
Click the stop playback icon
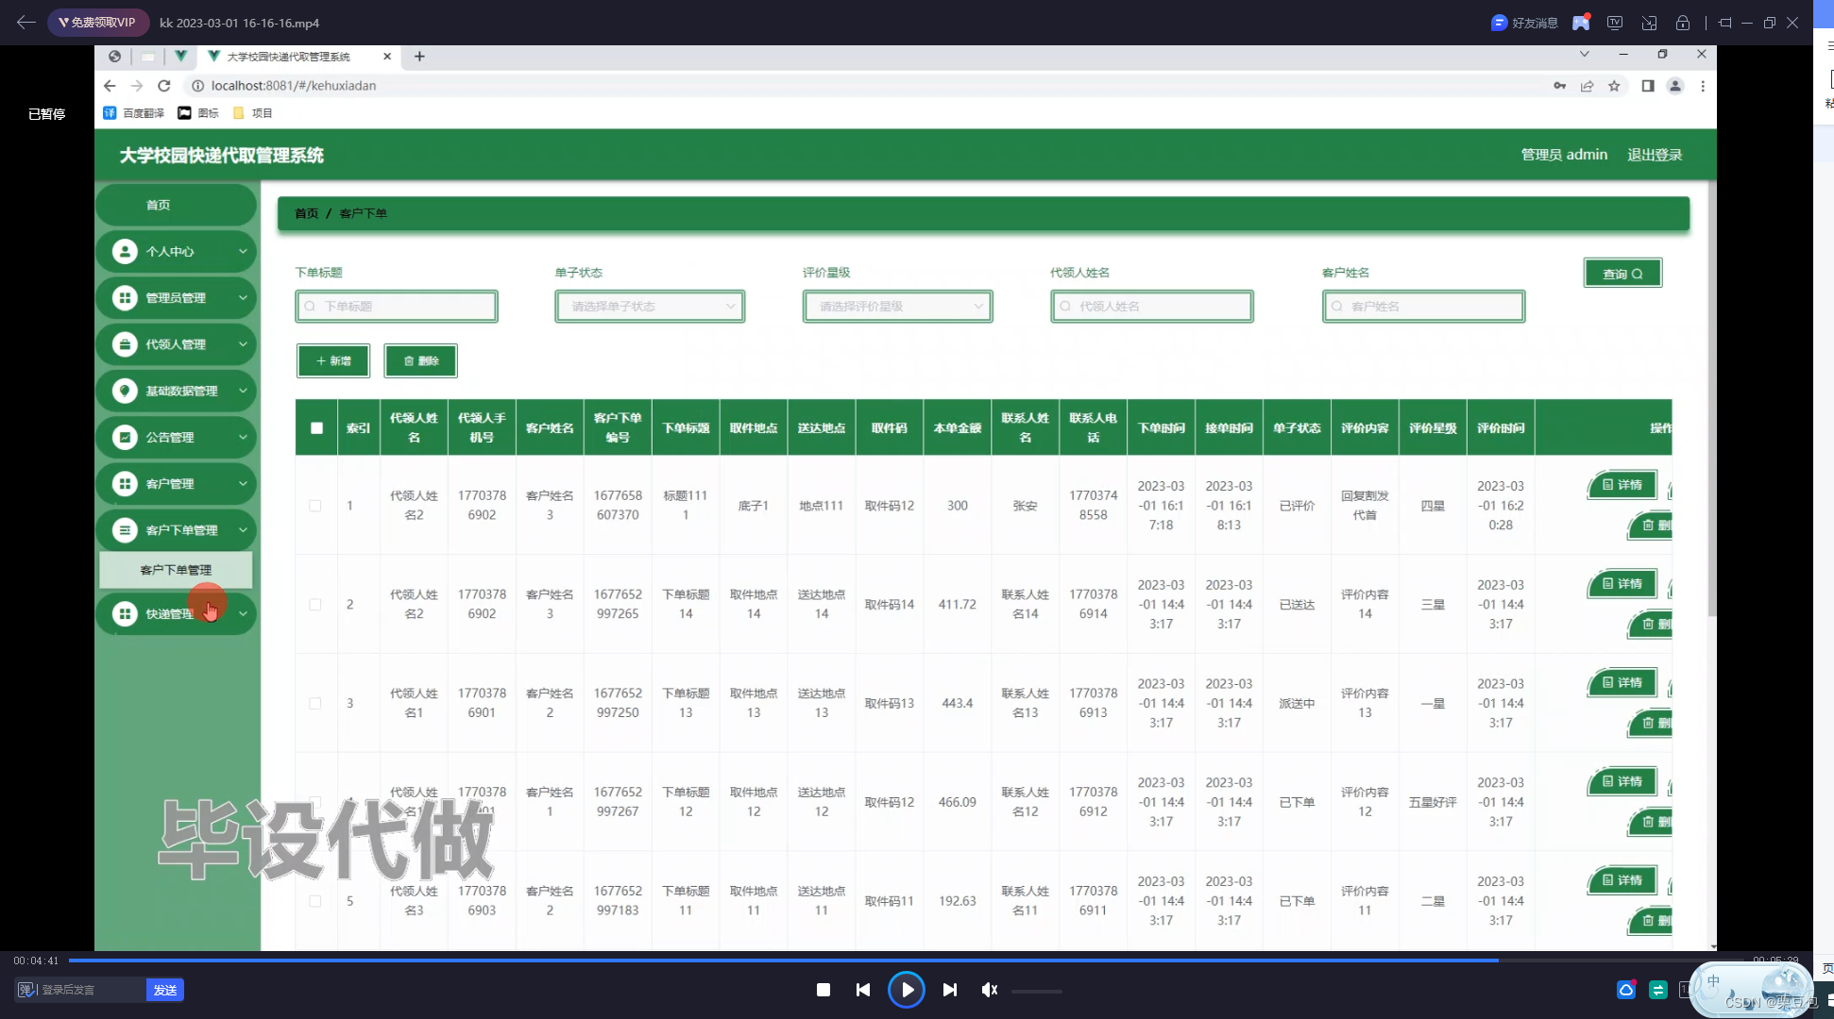click(x=824, y=990)
